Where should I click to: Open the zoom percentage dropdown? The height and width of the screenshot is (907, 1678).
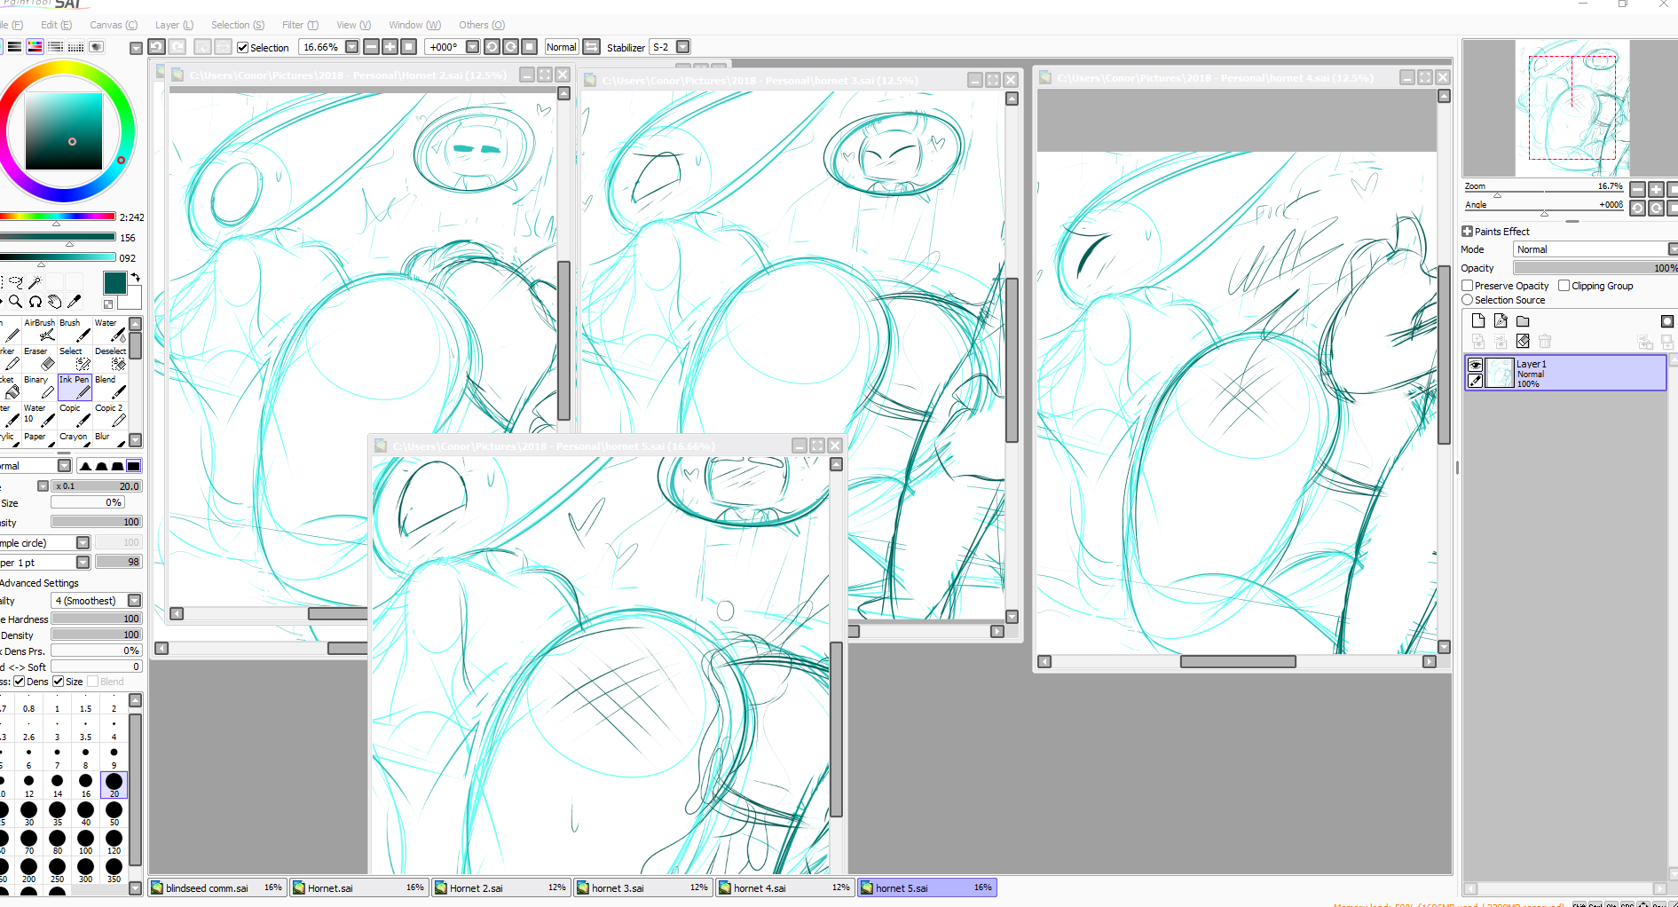click(x=352, y=47)
